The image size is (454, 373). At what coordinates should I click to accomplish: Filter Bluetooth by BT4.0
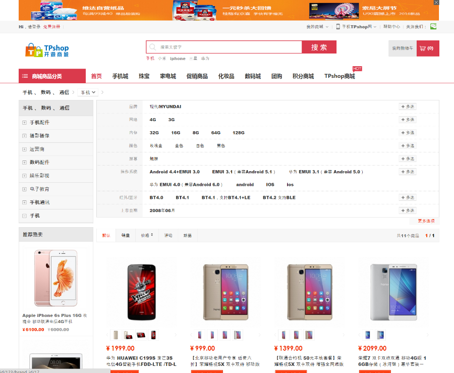156,197
